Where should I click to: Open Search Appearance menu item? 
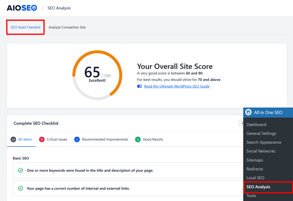(x=264, y=142)
